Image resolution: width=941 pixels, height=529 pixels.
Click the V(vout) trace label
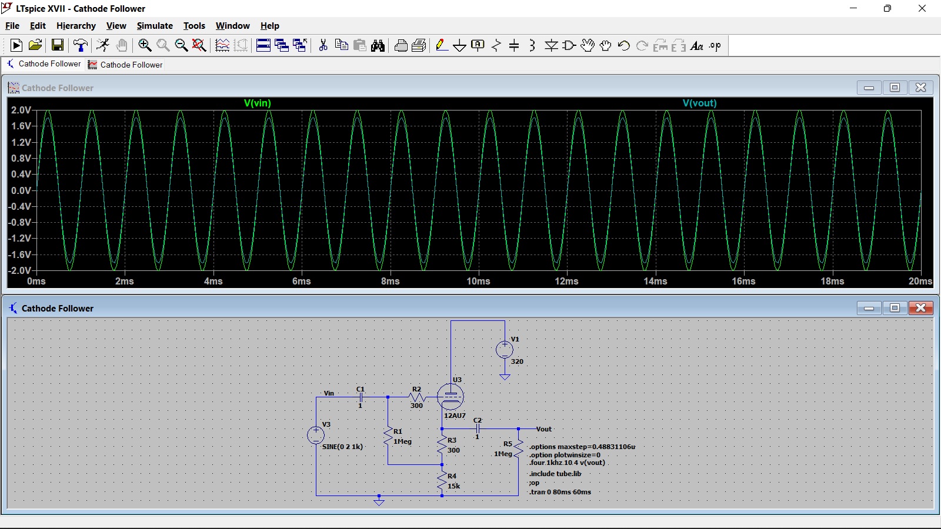[x=700, y=103]
